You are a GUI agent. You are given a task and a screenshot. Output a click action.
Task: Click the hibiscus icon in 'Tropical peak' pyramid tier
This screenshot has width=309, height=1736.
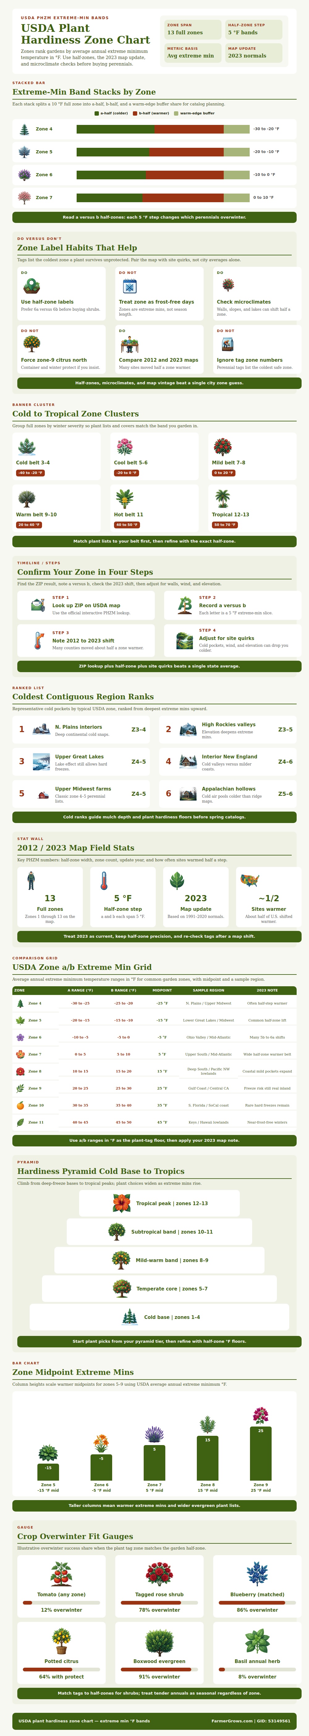pos(121,1203)
